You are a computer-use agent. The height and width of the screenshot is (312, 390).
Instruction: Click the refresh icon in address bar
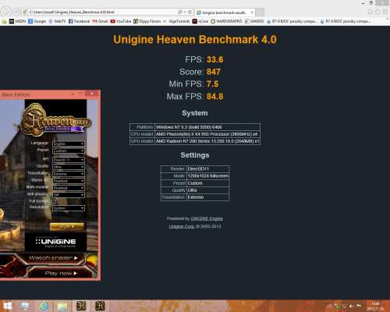tap(190, 12)
